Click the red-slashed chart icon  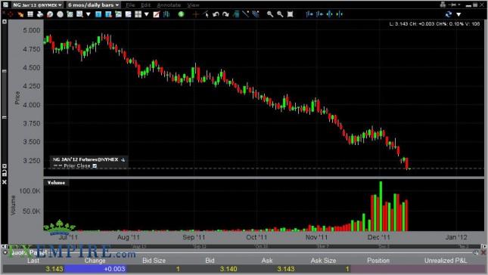pyautogui.click(x=156, y=14)
